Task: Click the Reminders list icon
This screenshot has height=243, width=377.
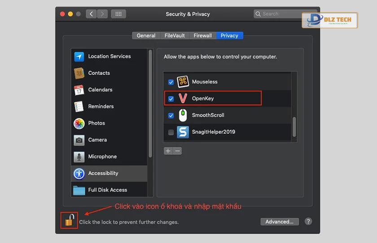Action: coord(79,106)
